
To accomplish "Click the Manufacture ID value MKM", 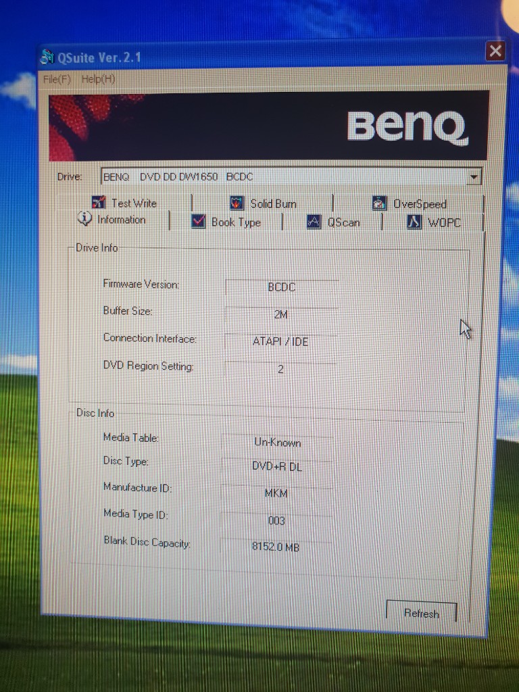I will coord(276,493).
